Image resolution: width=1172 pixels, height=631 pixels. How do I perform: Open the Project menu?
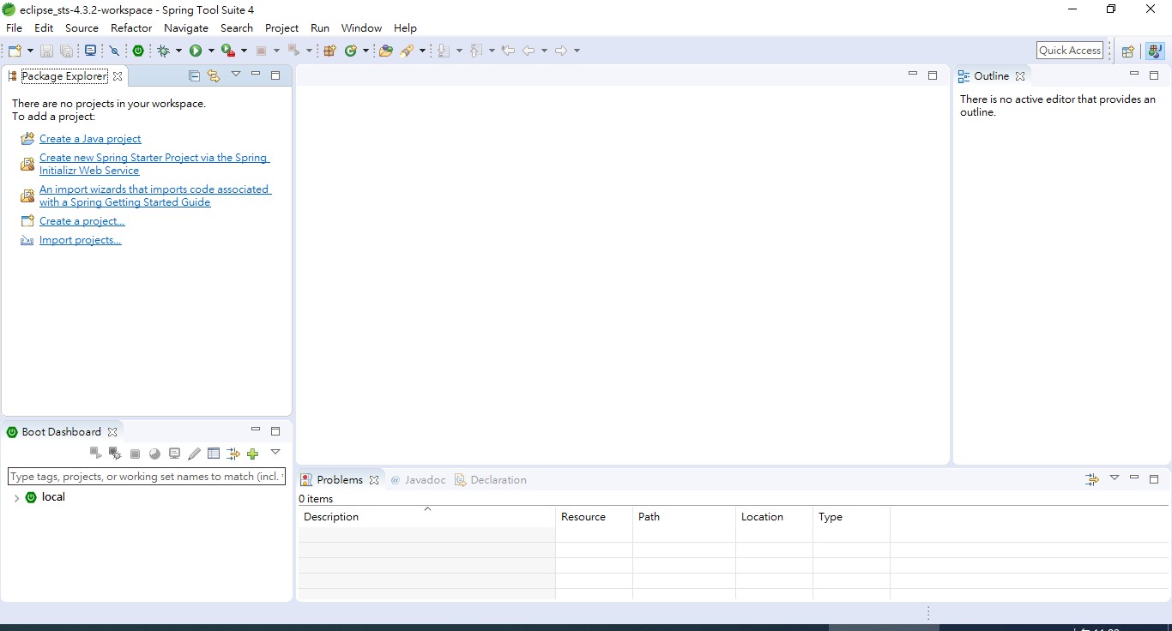click(281, 28)
